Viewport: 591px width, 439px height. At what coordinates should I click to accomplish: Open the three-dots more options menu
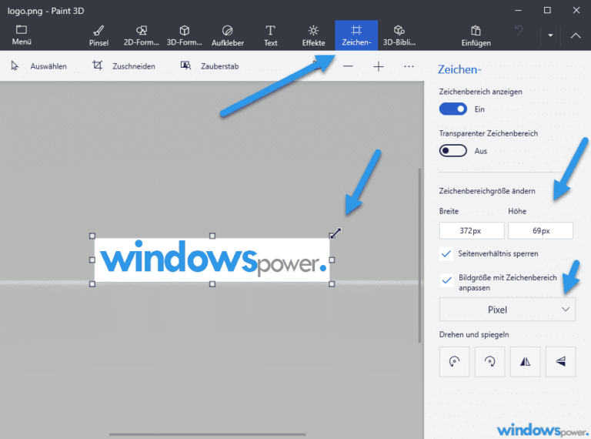tap(409, 66)
